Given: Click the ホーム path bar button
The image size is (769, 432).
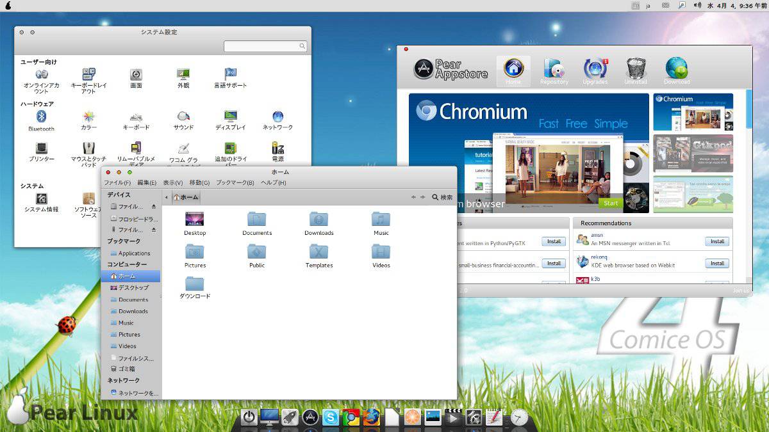Looking at the screenshot, I should (x=186, y=197).
